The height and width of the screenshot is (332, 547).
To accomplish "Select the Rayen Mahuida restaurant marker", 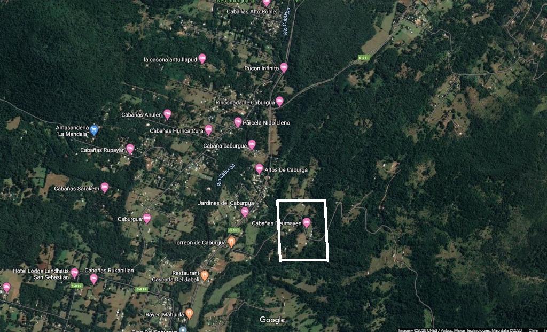I will (x=190, y=313).
